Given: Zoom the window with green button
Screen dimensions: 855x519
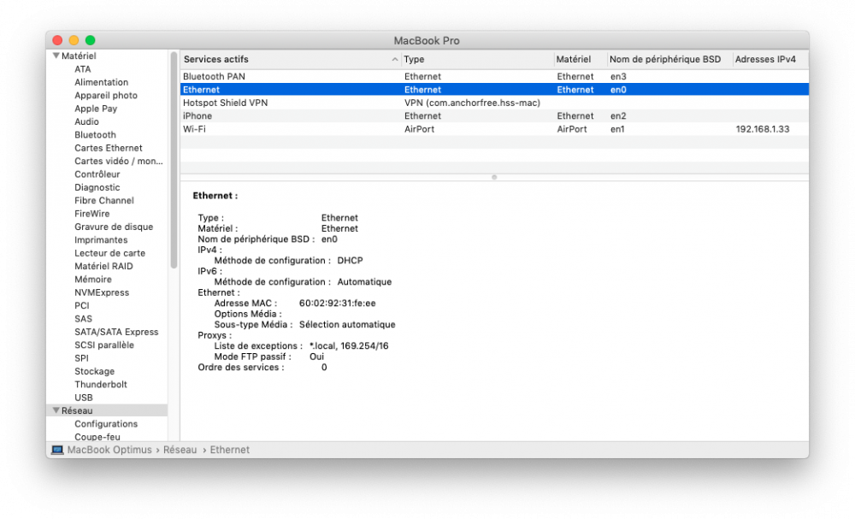Looking at the screenshot, I should (90, 40).
